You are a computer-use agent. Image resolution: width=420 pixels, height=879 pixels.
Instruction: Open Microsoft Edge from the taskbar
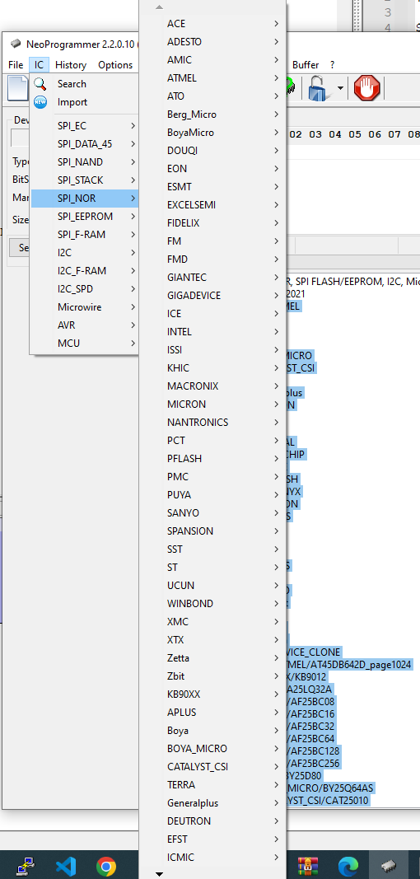point(348,866)
